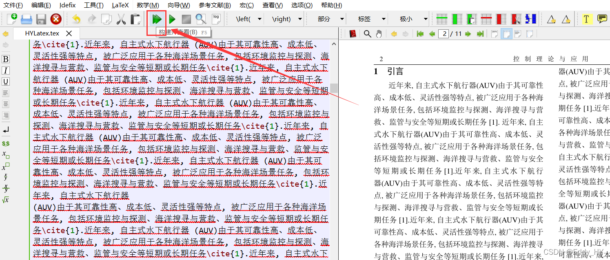Switch to the HYLatex.tex tab

(x=42, y=34)
